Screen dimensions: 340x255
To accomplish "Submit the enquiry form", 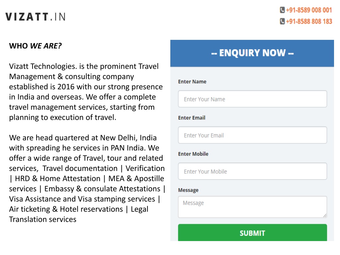I will [252, 233].
